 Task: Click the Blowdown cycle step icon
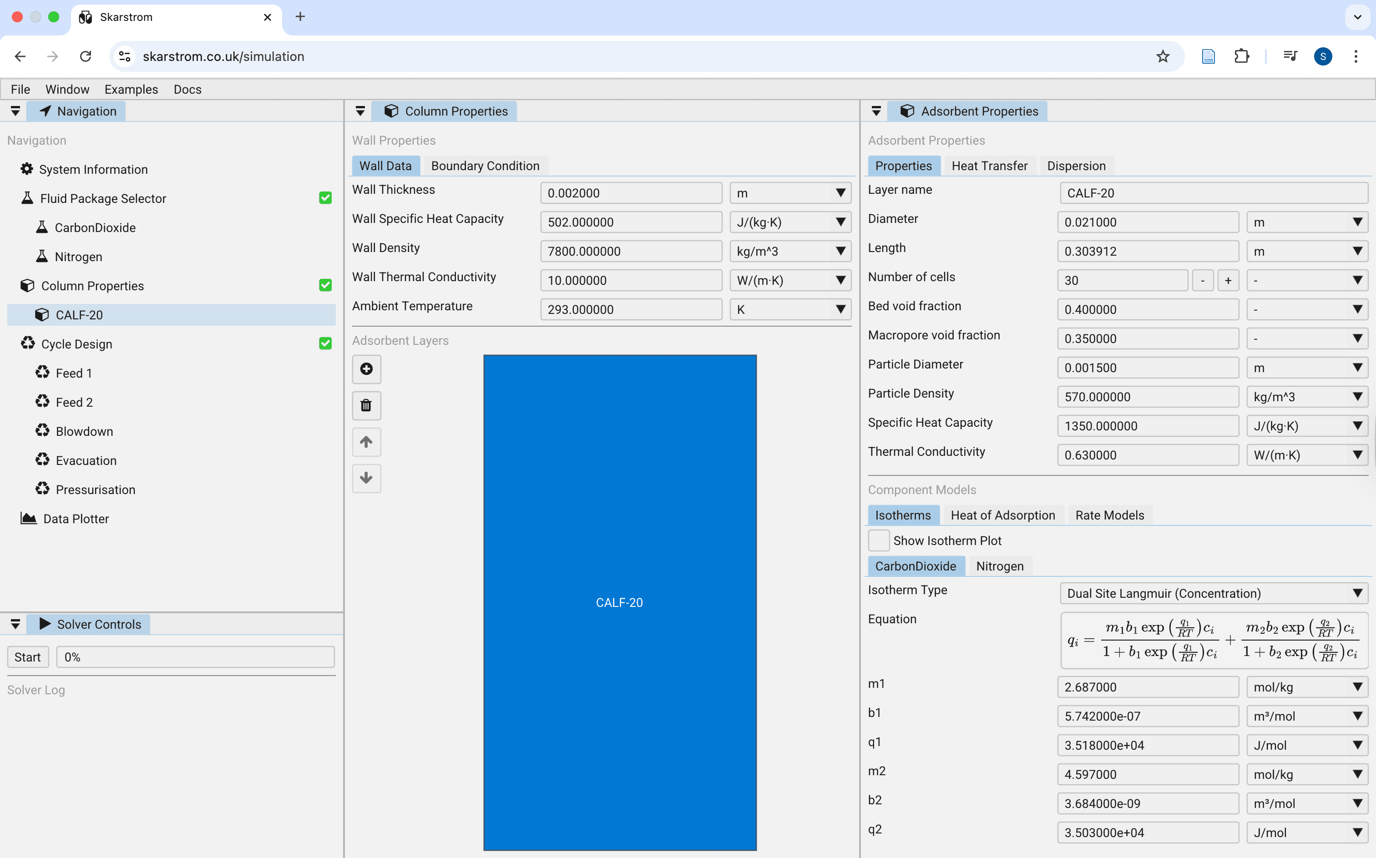click(42, 431)
